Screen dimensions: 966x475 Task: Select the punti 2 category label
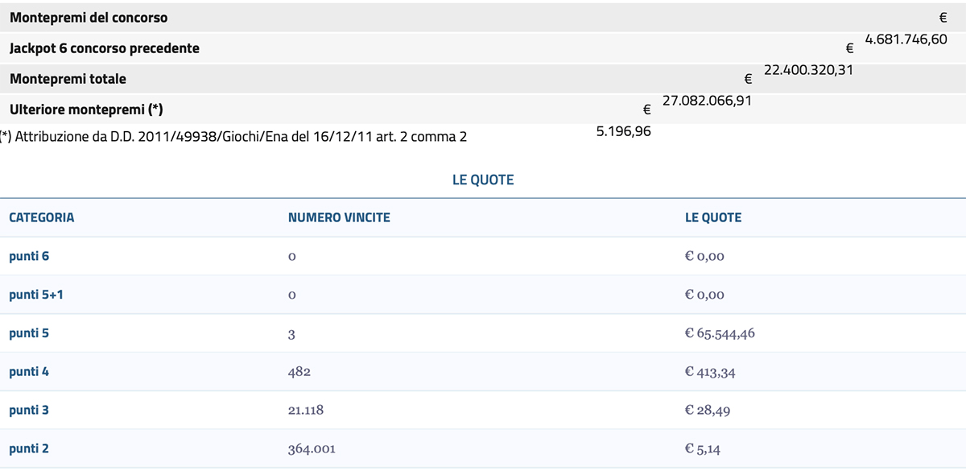point(29,448)
